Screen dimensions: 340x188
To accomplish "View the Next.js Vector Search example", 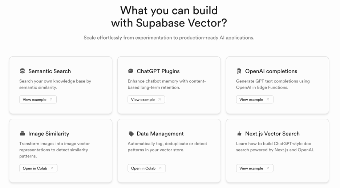I will (251, 168).
